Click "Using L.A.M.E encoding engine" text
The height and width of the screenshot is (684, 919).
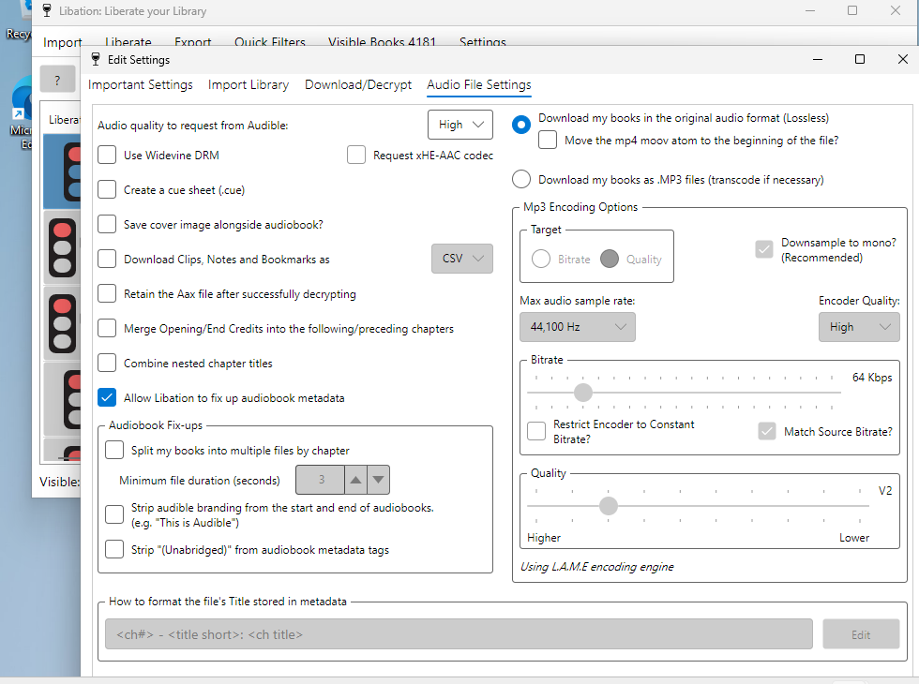[x=596, y=566]
